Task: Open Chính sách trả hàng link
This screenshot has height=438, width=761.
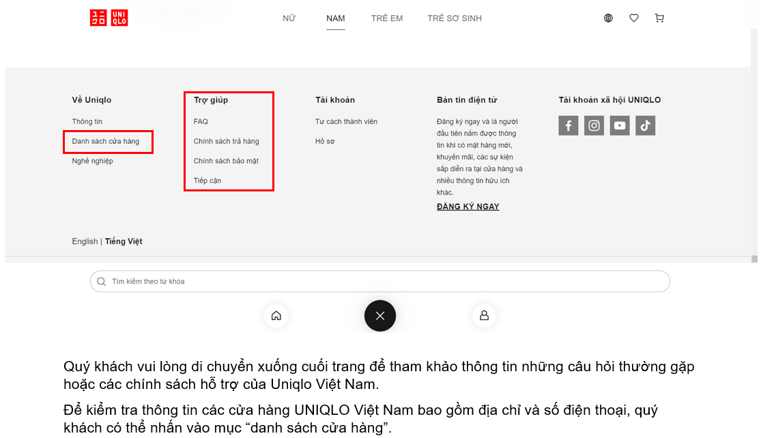Action: (226, 142)
